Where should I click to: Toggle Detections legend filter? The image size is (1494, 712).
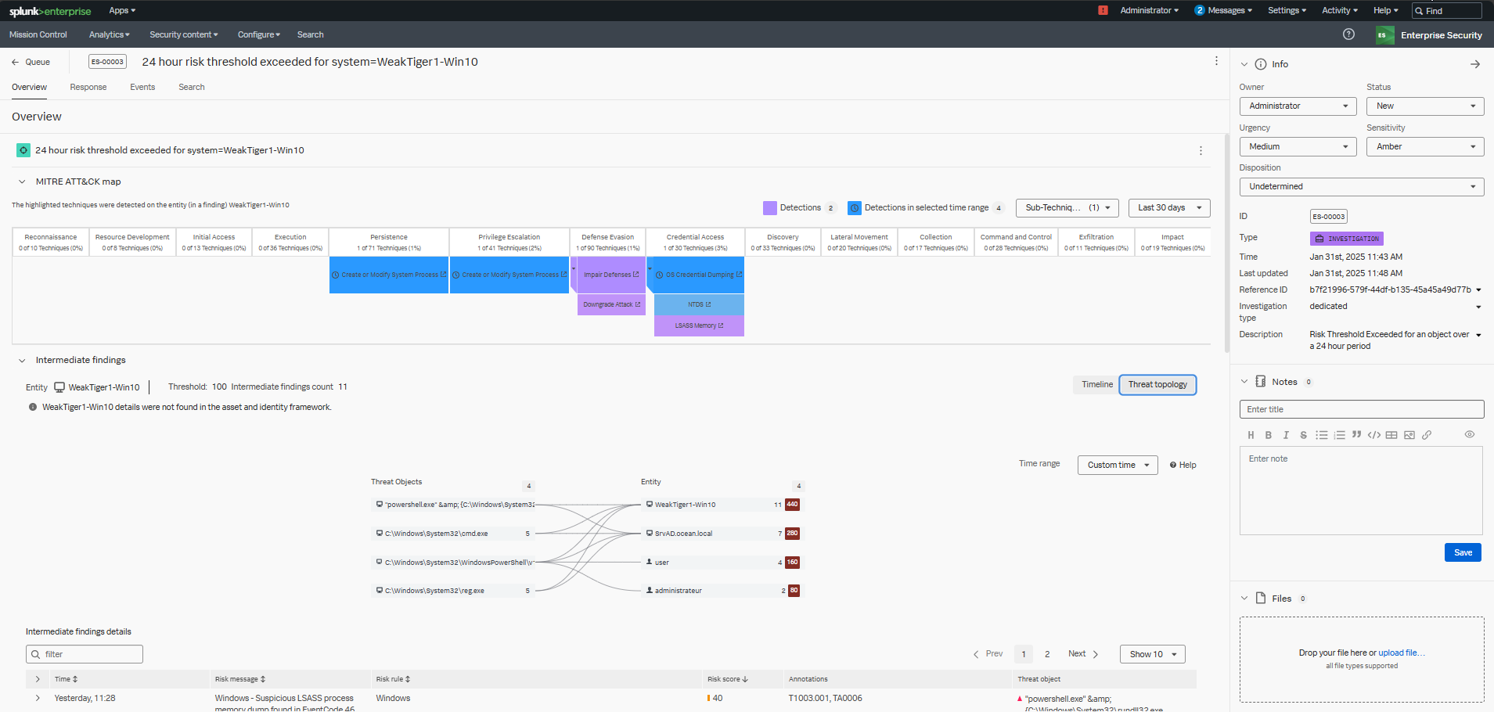click(799, 208)
